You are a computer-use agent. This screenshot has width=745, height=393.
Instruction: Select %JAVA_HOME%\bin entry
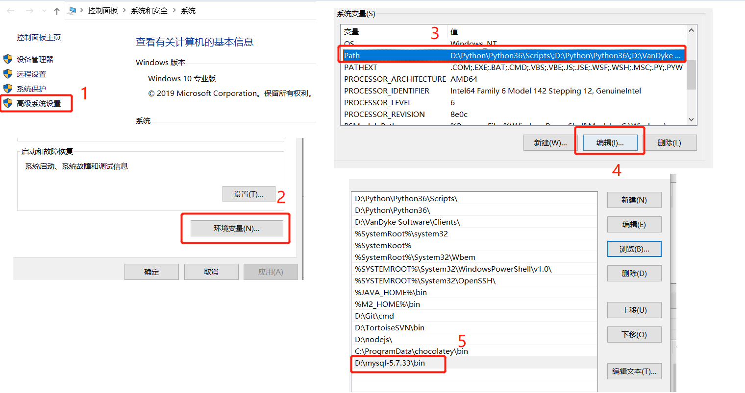pyautogui.click(x=474, y=292)
